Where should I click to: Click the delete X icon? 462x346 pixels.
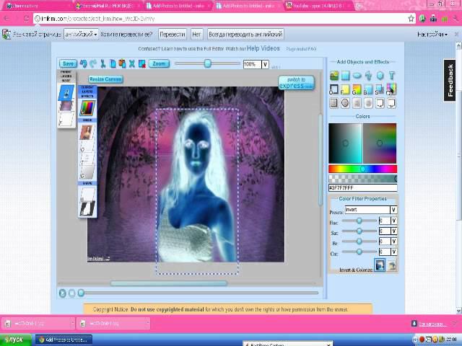point(132,64)
